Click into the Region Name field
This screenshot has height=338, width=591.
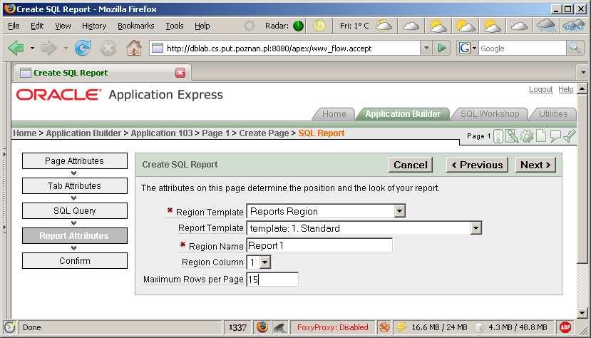click(319, 246)
